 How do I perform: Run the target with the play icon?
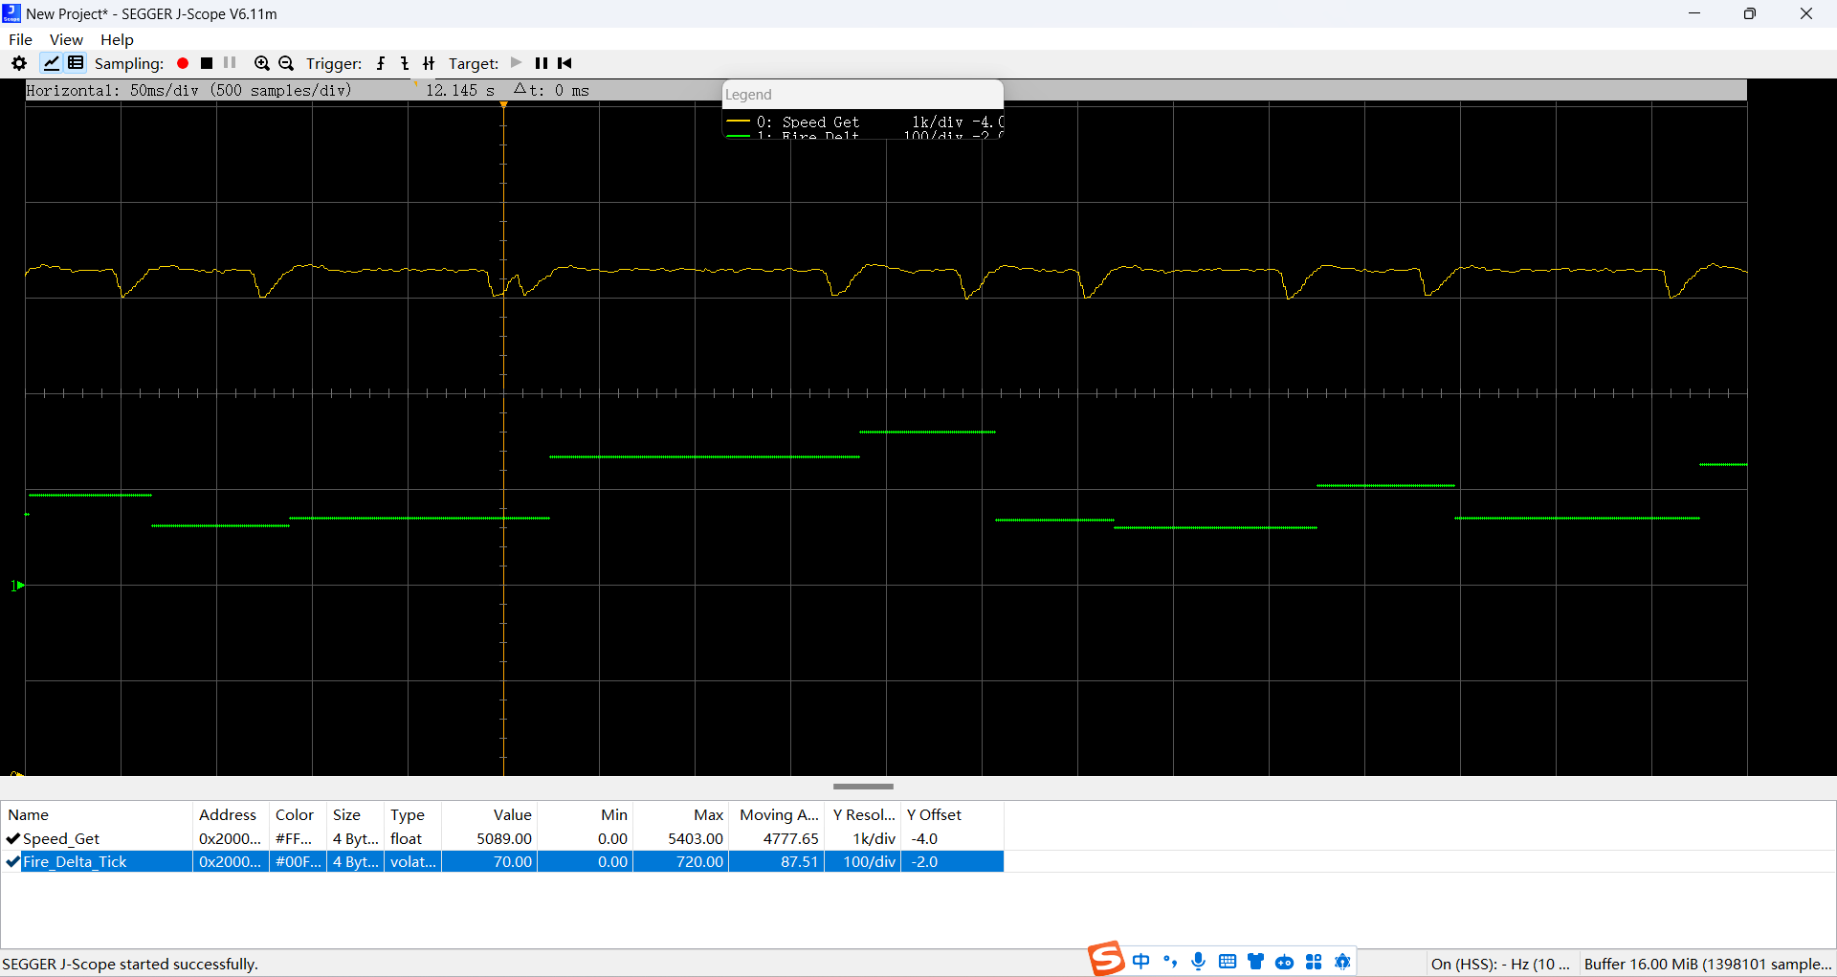point(517,63)
